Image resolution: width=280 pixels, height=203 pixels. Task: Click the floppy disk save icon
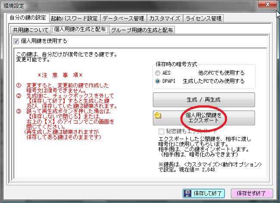click(187, 193)
